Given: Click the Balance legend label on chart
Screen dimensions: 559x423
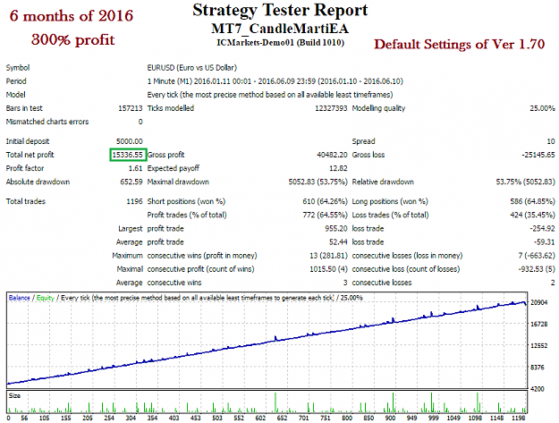Looking at the screenshot, I should [x=20, y=298].
